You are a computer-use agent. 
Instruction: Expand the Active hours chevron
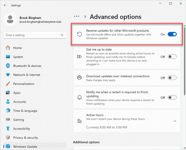pos(175,121)
